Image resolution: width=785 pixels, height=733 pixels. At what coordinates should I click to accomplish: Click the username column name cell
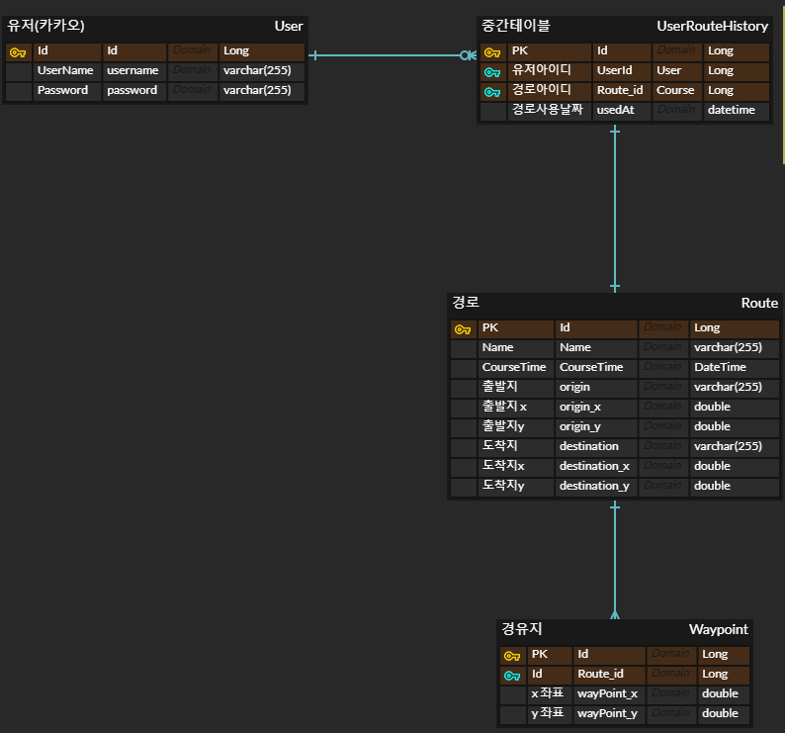(134, 72)
